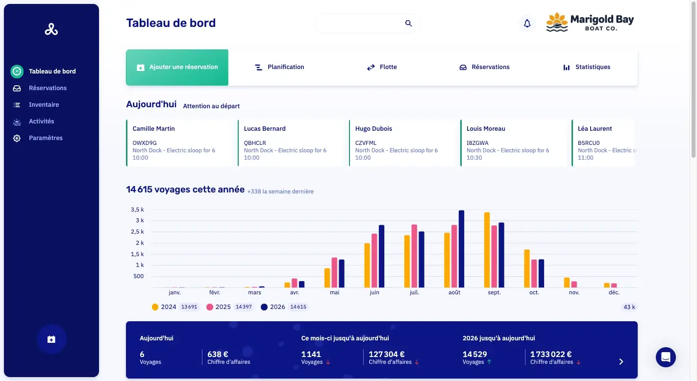Open Camille Martin's booking card

coord(179,143)
